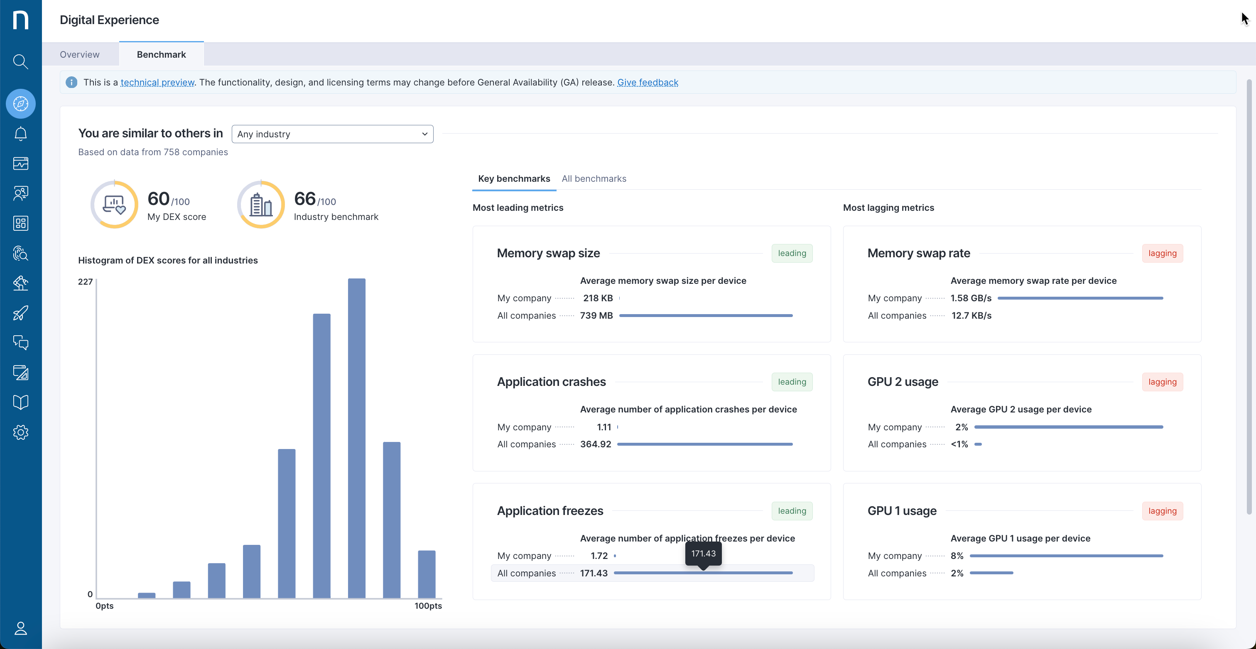Viewport: 1256px width, 649px height.
Task: Click the 171.43 tooltip bubble
Action: (703, 554)
